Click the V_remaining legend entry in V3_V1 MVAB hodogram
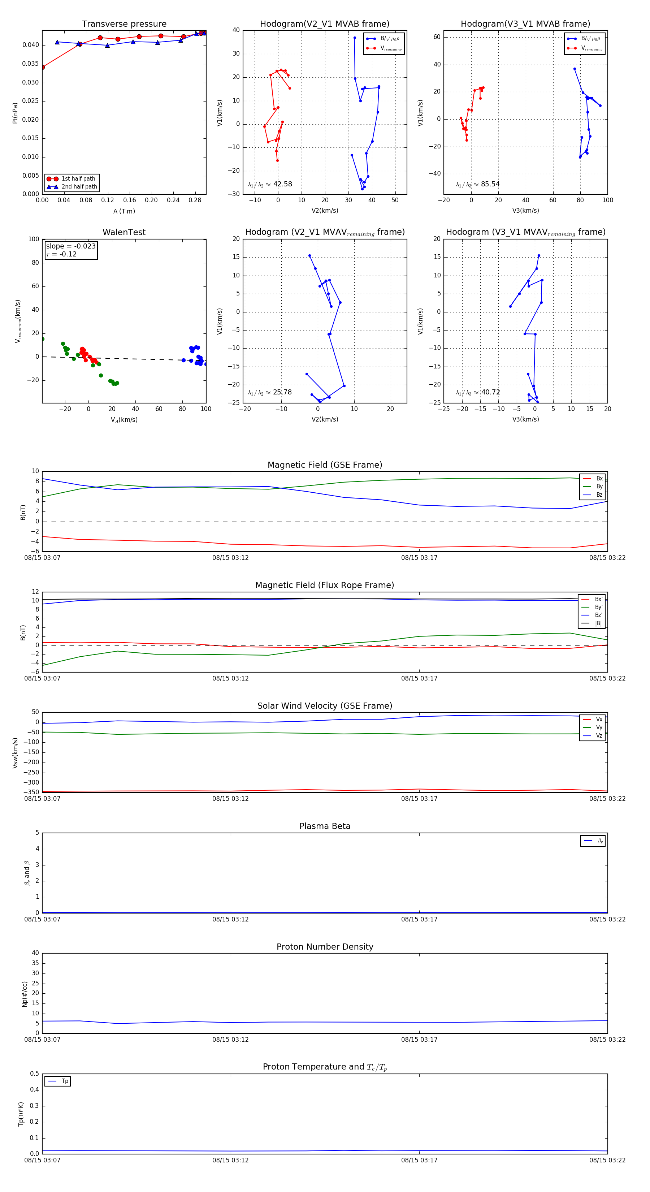650x1192 pixels. [585, 48]
